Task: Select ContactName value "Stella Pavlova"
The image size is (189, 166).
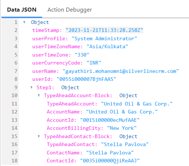Action: pos(110,153)
